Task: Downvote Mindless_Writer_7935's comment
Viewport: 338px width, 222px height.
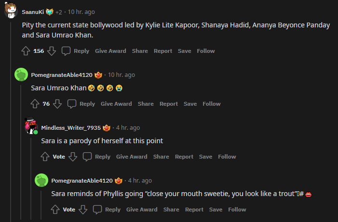Action: pos(73,157)
